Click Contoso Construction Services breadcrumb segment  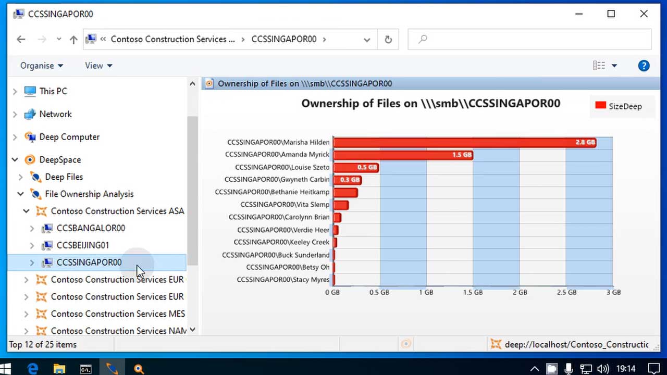pyautogui.click(x=172, y=39)
